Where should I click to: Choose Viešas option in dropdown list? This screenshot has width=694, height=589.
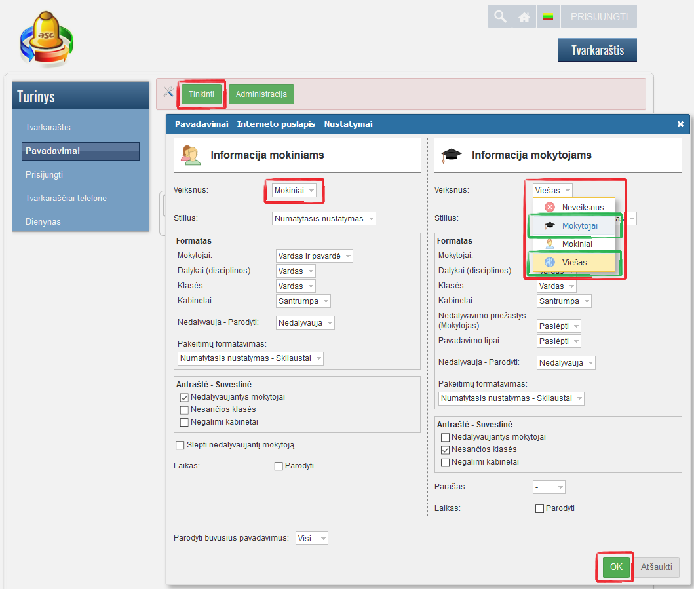point(574,262)
